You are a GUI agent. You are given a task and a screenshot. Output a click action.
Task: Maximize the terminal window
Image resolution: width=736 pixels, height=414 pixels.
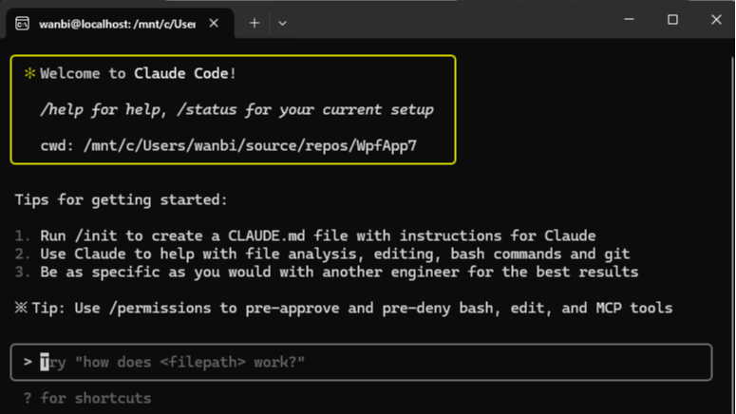point(672,20)
